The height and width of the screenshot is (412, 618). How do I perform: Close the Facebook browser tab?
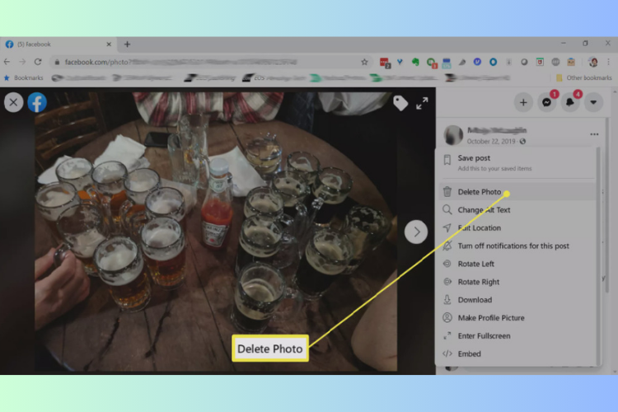pos(109,44)
